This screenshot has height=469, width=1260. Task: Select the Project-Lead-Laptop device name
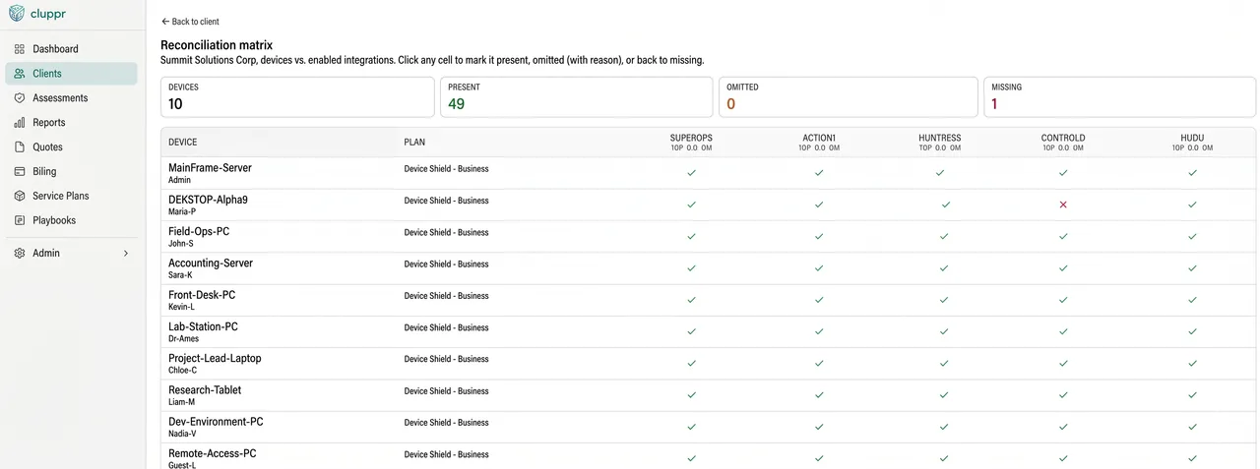[x=215, y=358]
